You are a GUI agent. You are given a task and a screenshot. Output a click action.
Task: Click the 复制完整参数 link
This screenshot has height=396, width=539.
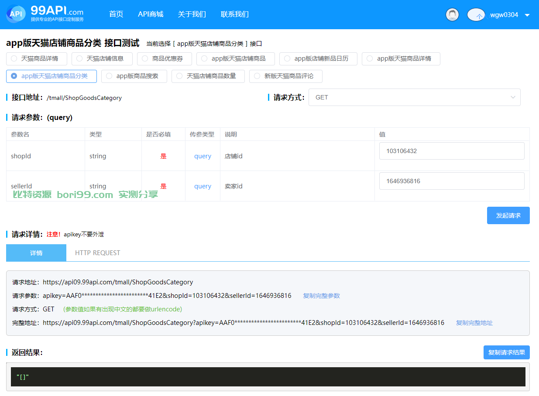[x=322, y=296]
